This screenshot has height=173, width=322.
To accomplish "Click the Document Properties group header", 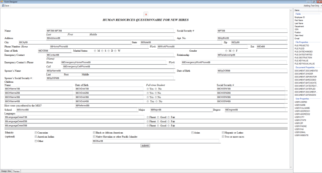I will click(x=305, y=67).
